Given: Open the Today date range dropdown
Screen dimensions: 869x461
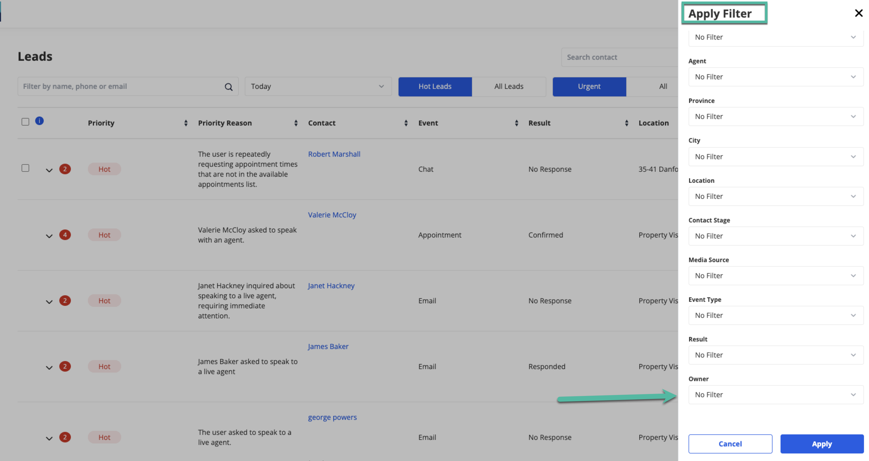Looking at the screenshot, I should 318,87.
